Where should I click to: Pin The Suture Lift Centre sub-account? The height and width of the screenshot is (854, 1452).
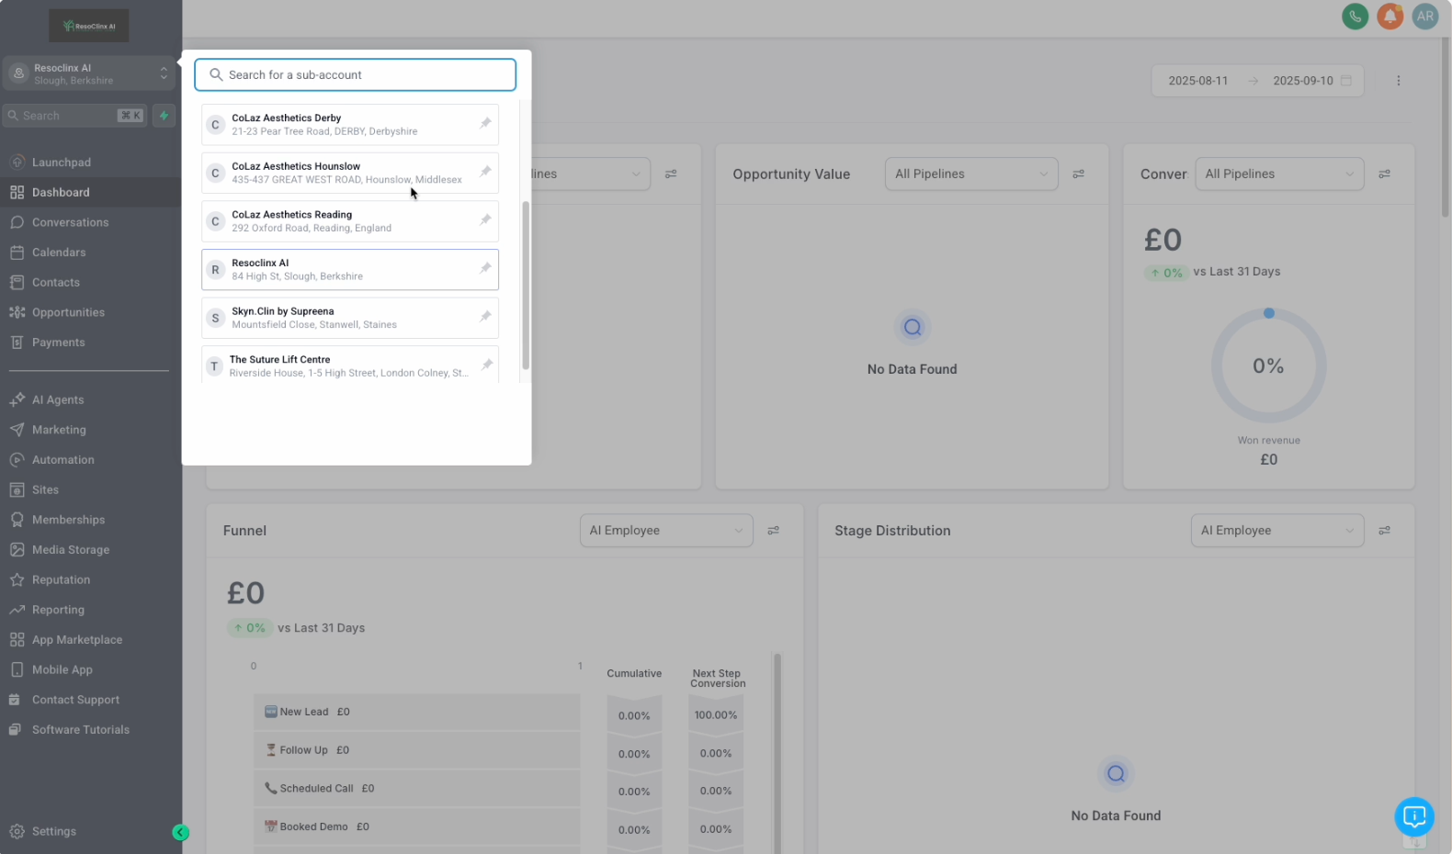pos(486,365)
